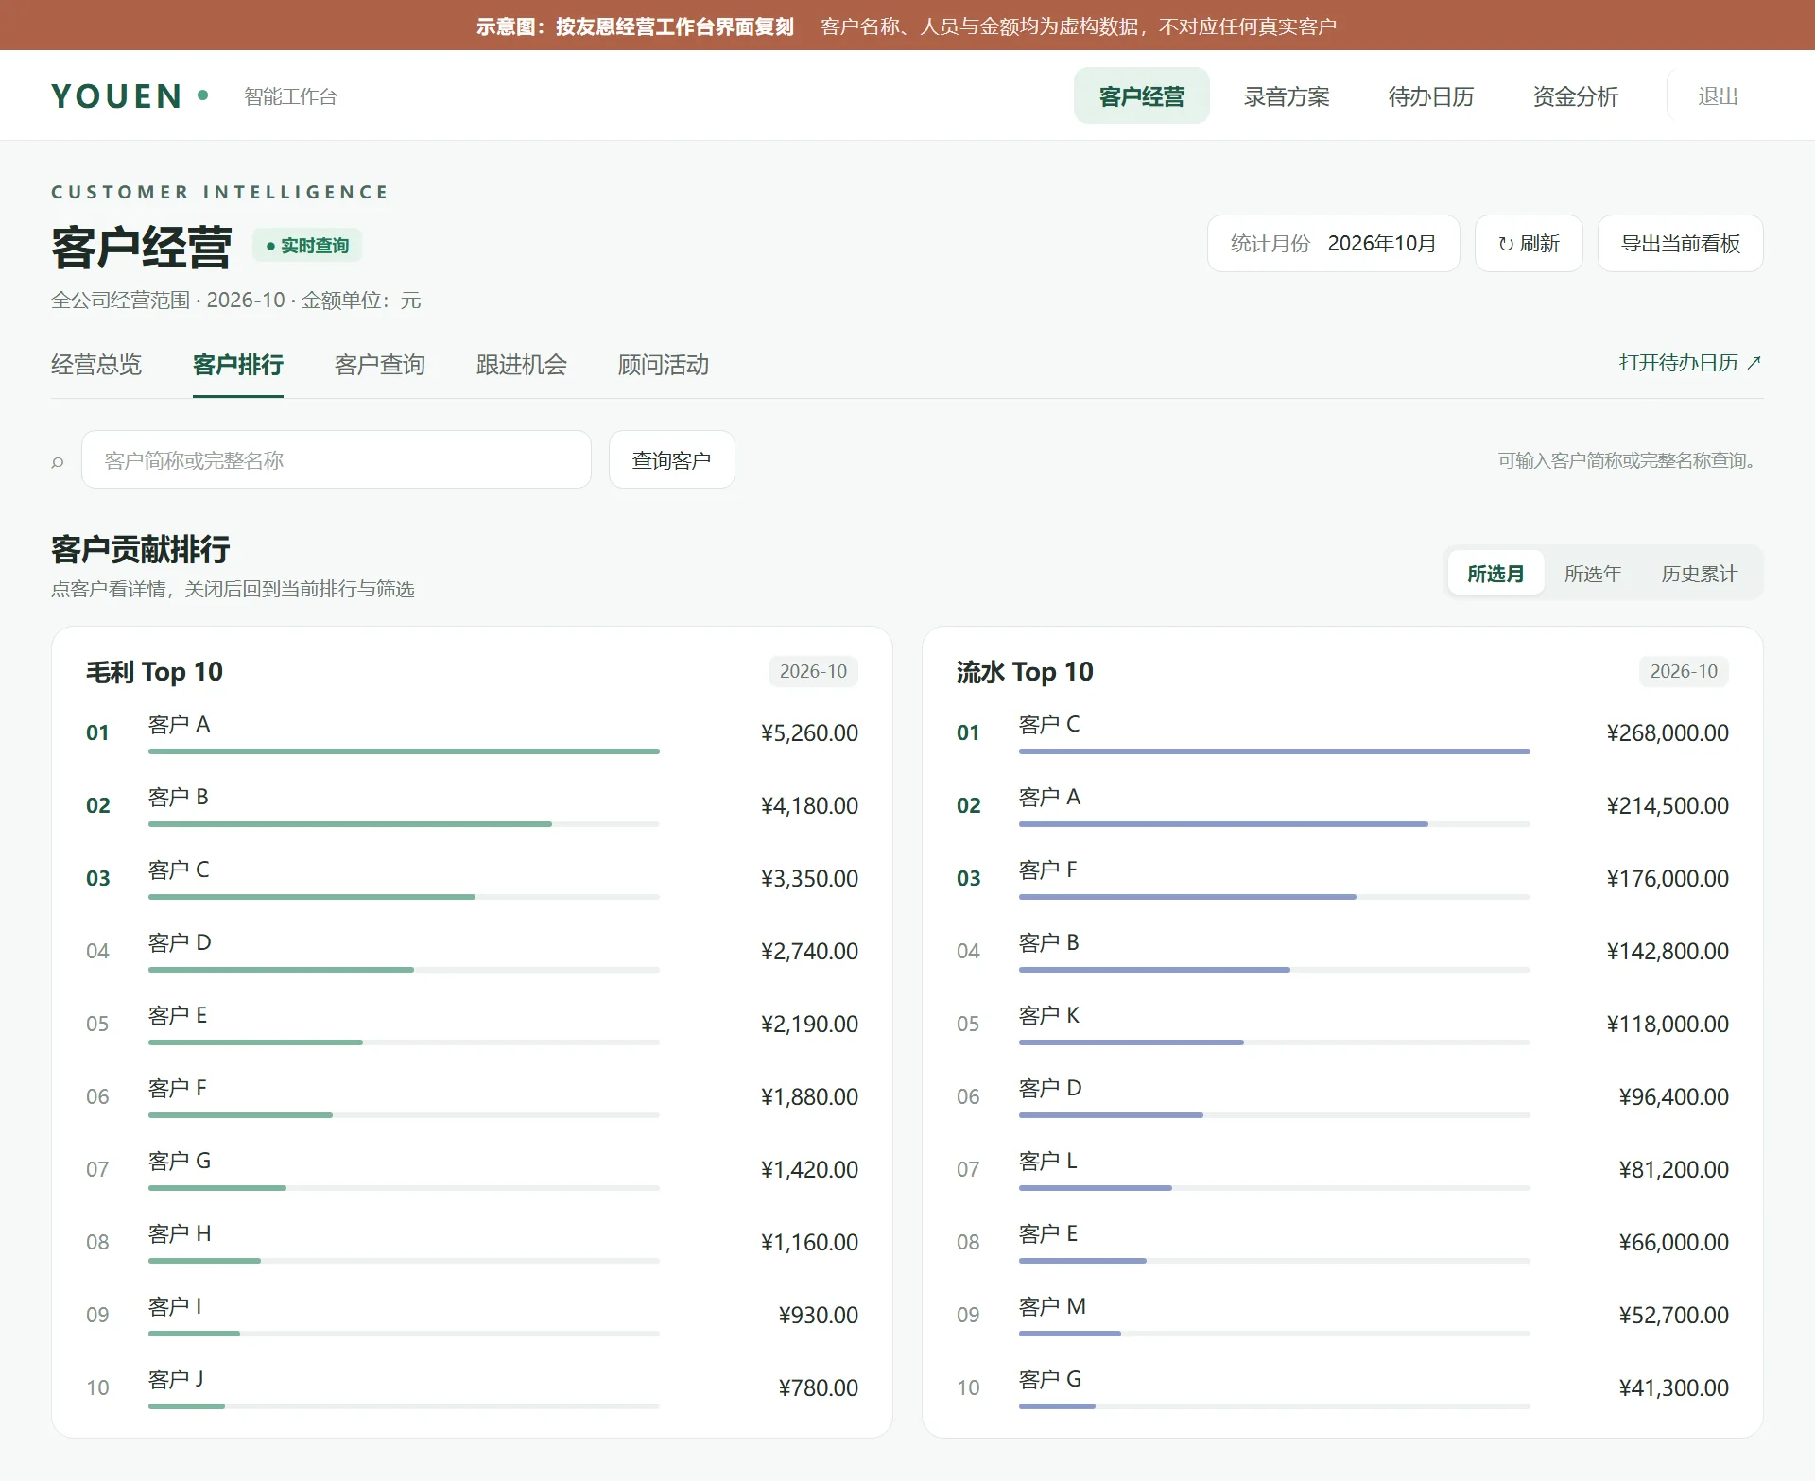Click the YOUEN logo

pos(130,96)
